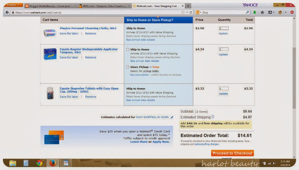Open optional gifting charges link

(x=207, y=144)
